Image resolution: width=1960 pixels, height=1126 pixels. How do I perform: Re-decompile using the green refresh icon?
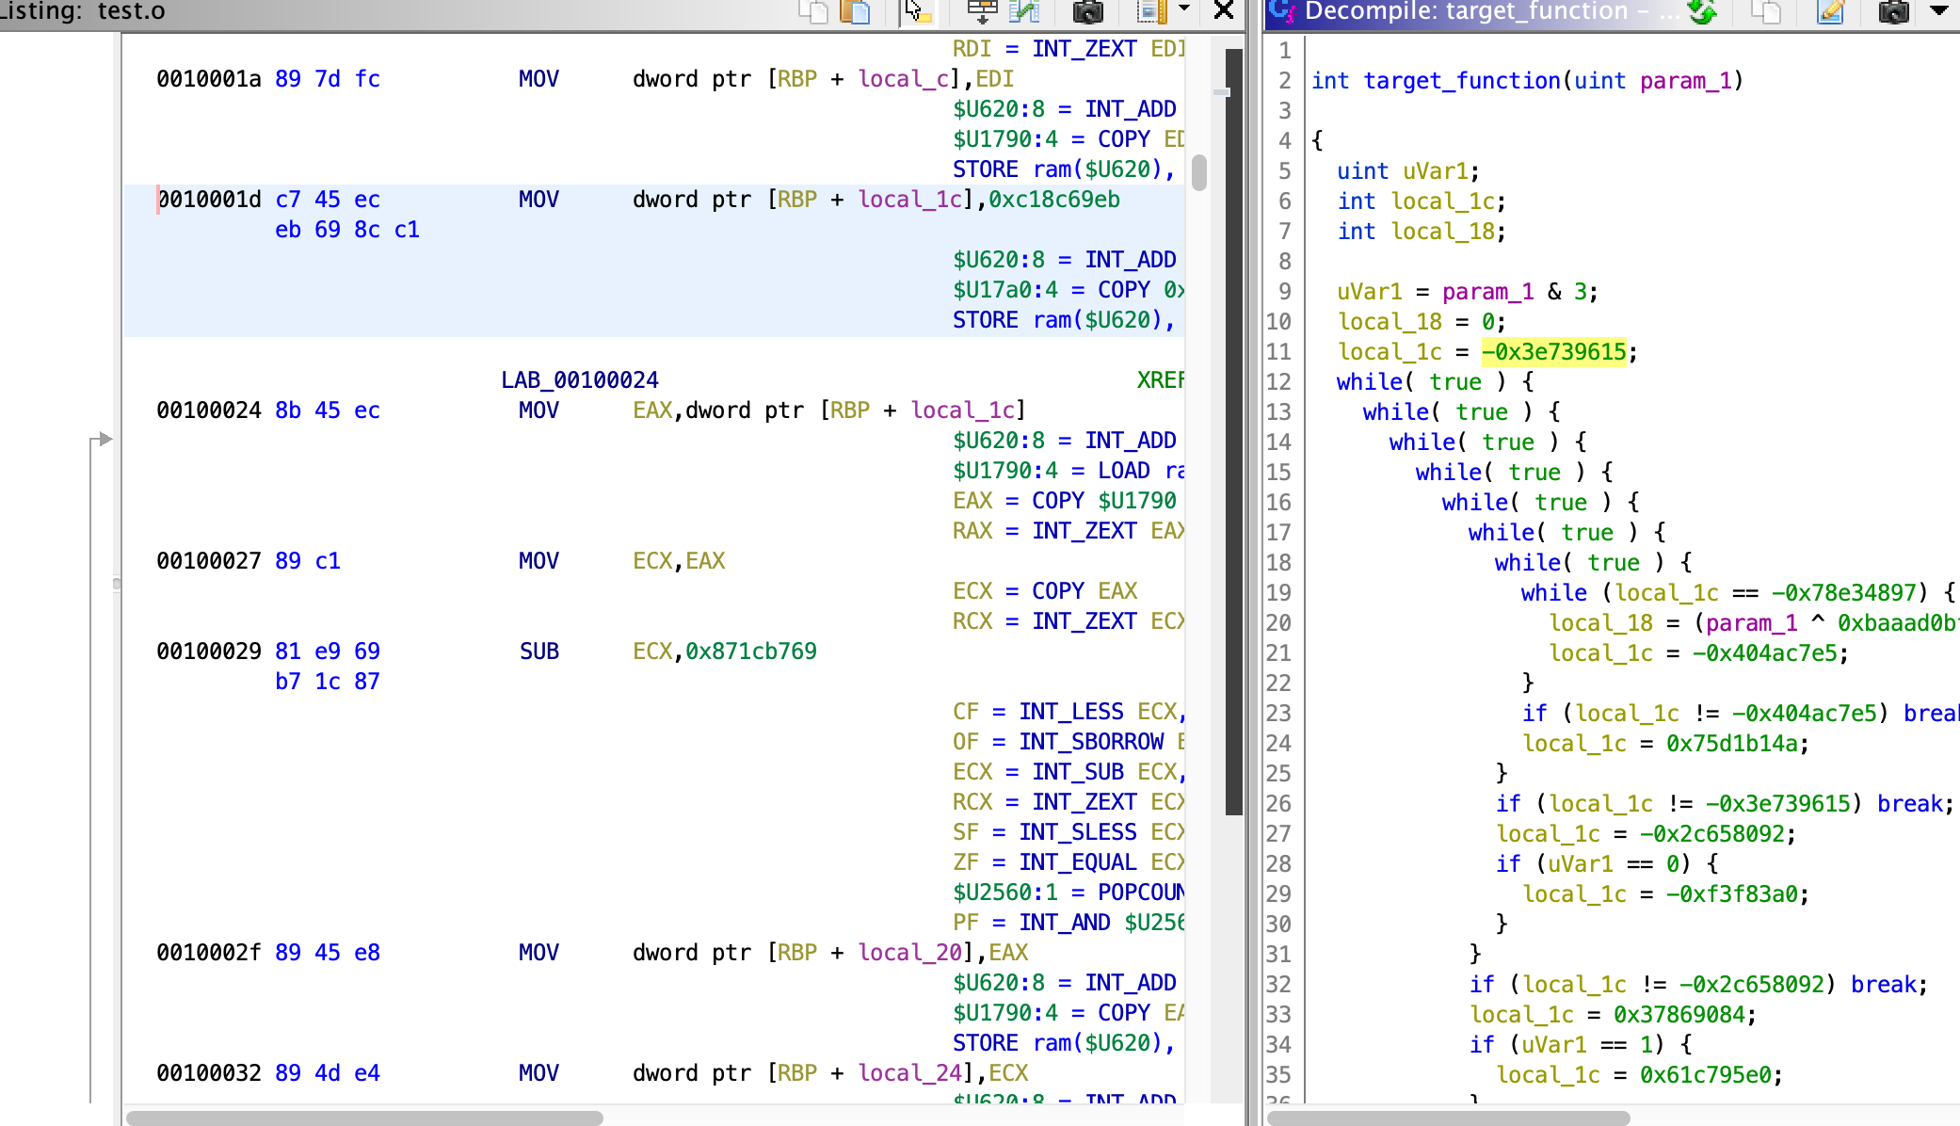1701,11
